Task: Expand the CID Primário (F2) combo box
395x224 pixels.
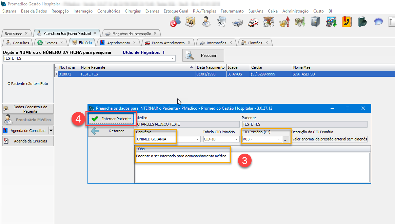Action: coord(279,139)
